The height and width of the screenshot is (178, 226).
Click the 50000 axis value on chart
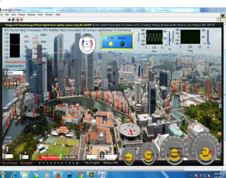point(43,35)
